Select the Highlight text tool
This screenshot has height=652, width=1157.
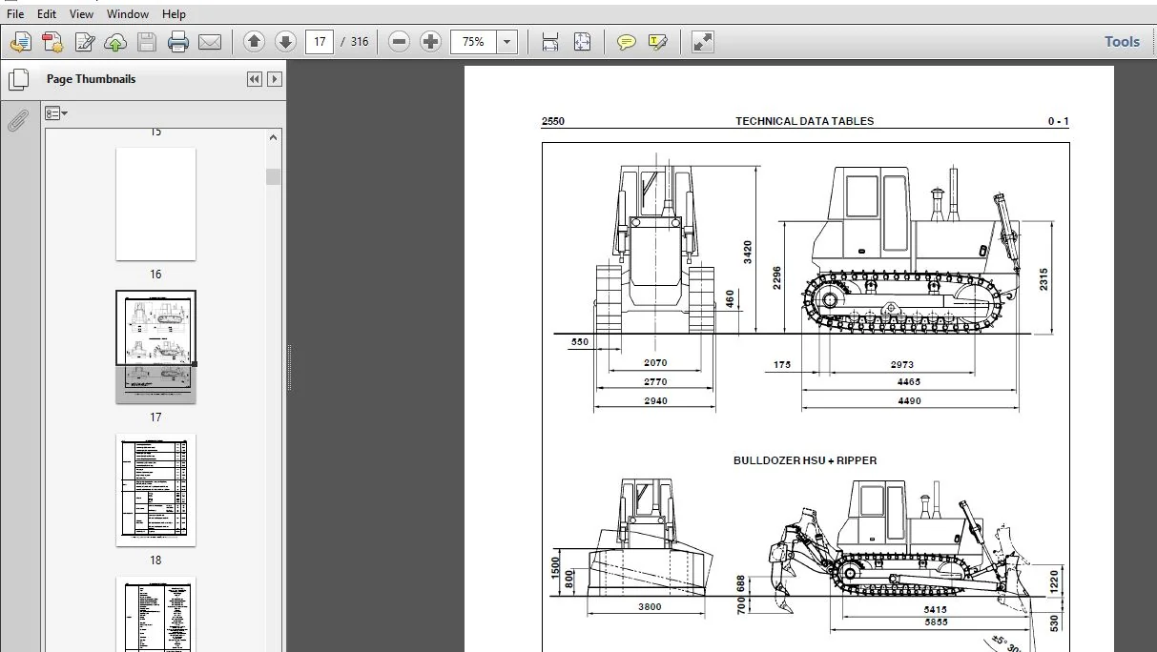[657, 42]
